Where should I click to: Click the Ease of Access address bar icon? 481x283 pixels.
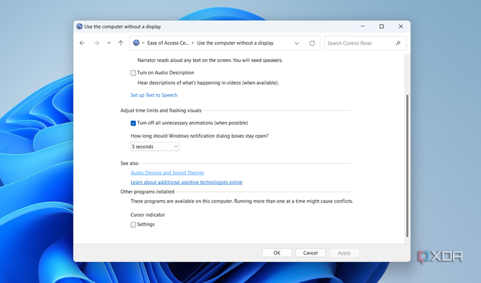[x=136, y=43]
